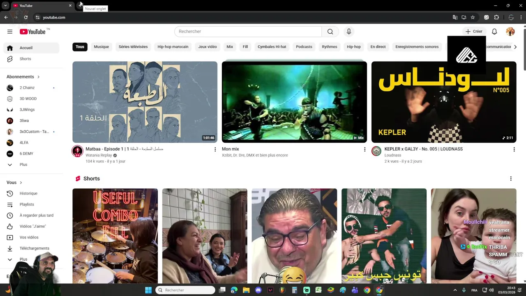Go back in browser history
The width and height of the screenshot is (526, 296).
6,17
